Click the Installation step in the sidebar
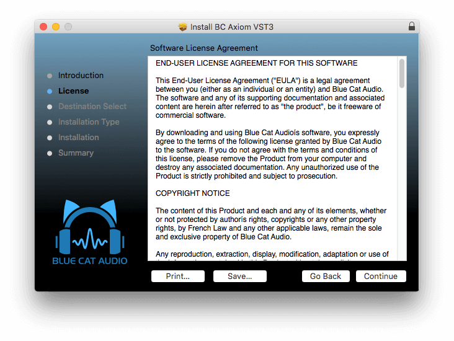 [x=79, y=138]
